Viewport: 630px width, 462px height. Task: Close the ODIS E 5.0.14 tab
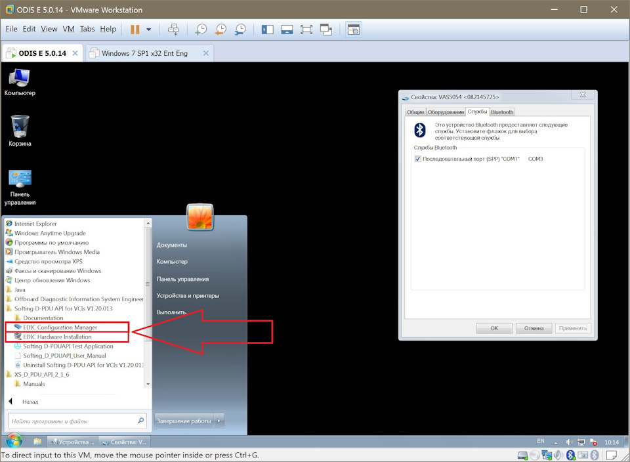(75, 53)
